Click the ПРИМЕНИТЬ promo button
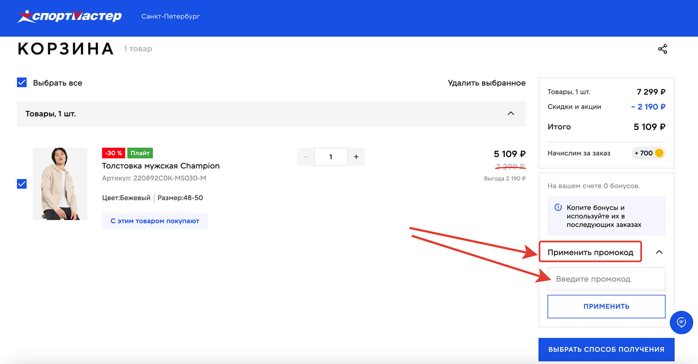 [x=606, y=306]
